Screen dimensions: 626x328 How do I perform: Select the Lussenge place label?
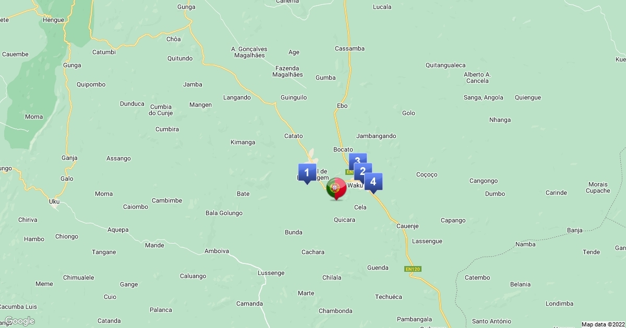271,273
